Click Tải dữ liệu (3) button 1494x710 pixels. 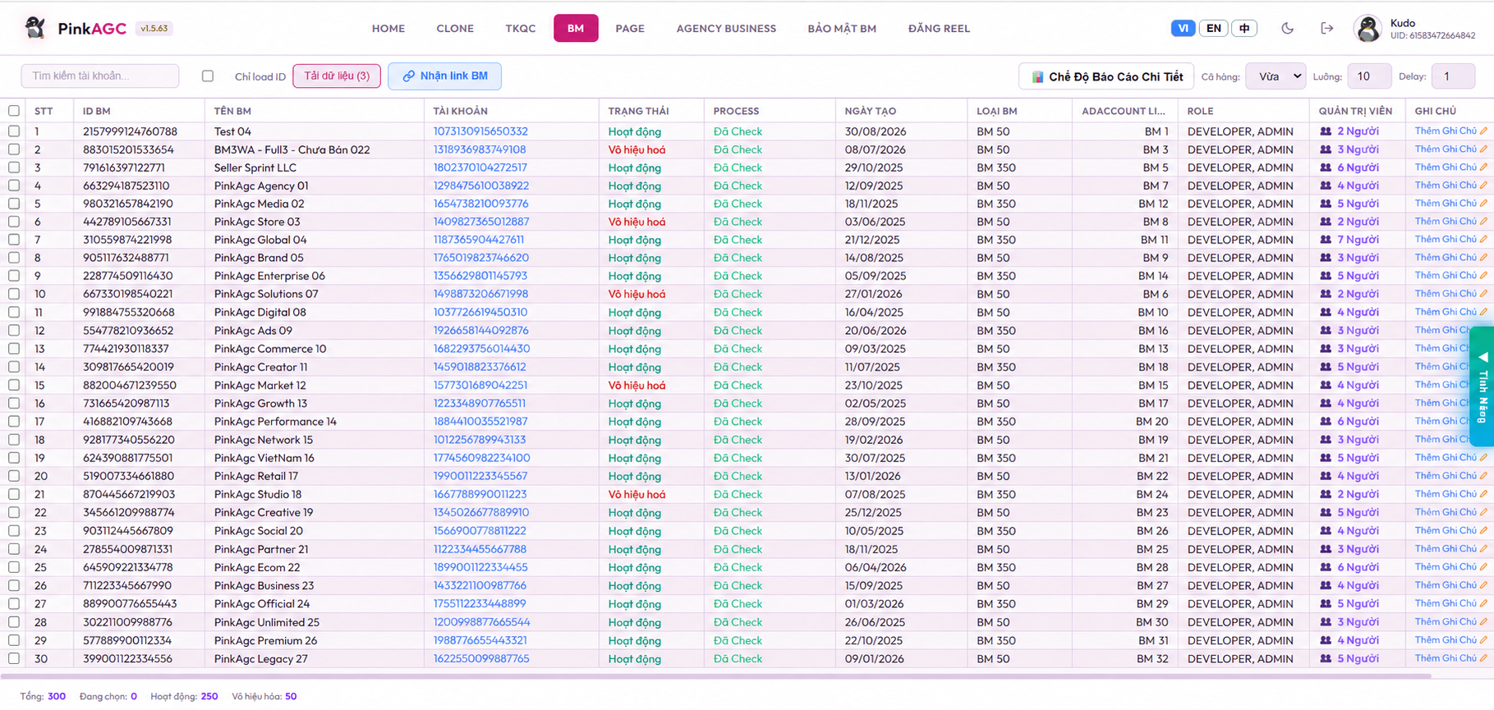(x=337, y=76)
